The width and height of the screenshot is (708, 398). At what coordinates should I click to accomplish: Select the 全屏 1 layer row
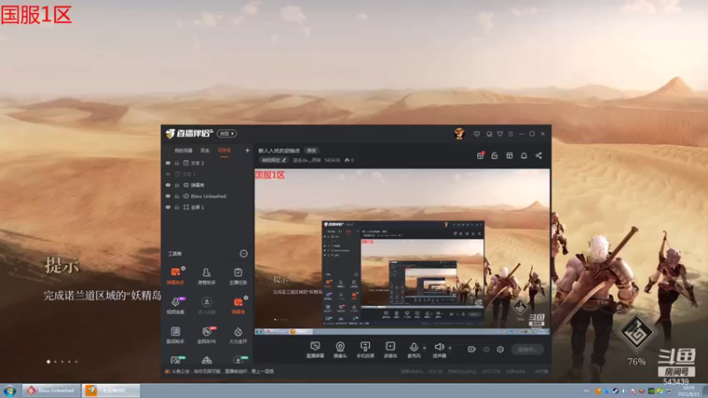[x=207, y=207]
